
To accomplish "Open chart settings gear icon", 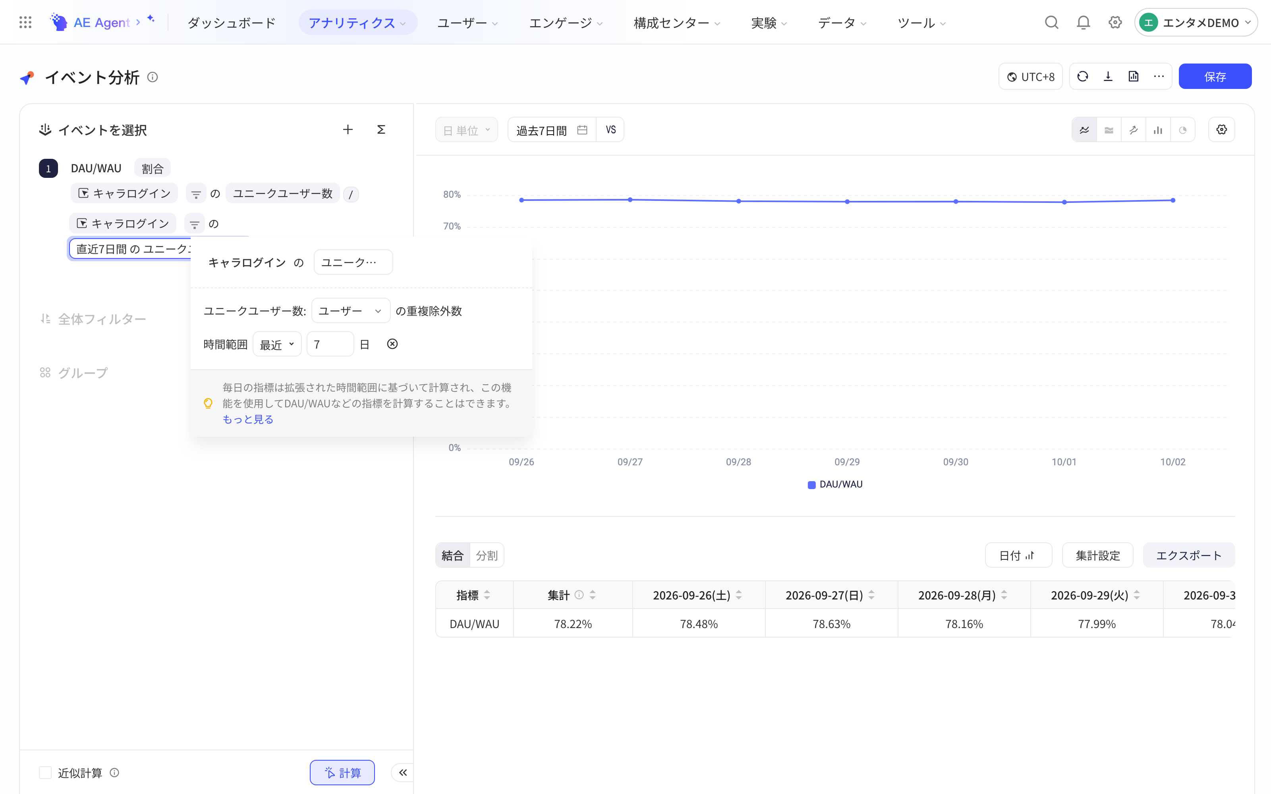I will point(1222,130).
